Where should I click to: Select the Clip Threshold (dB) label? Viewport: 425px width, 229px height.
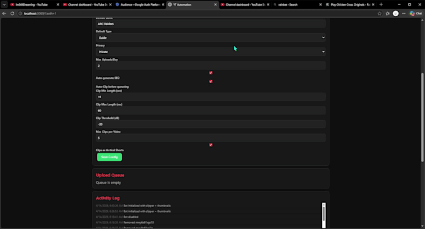tap(107, 118)
